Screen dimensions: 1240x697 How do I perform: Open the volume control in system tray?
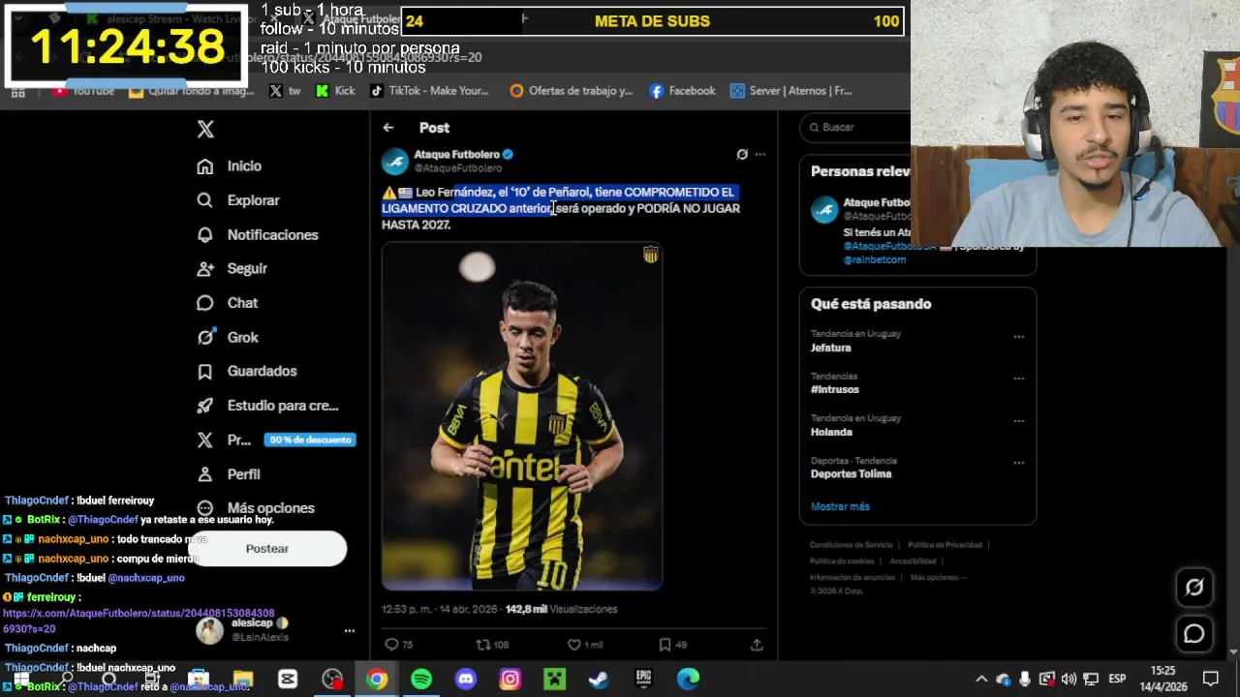[x=1069, y=680]
